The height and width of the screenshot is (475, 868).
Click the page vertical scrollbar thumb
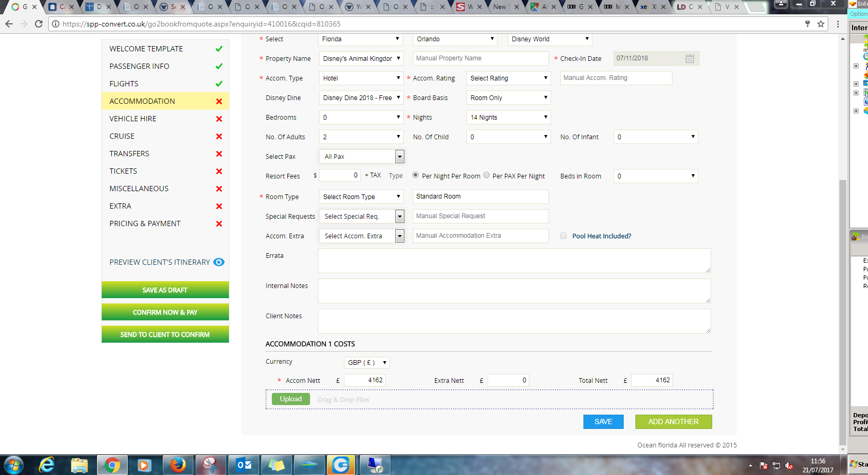click(x=843, y=312)
